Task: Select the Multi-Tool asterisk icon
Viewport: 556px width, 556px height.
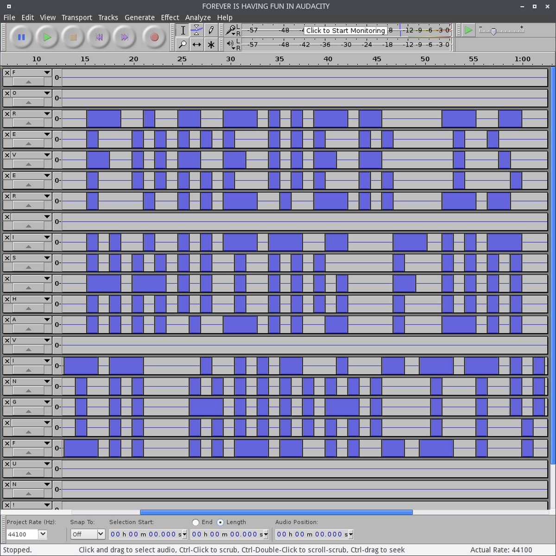Action: point(211,44)
